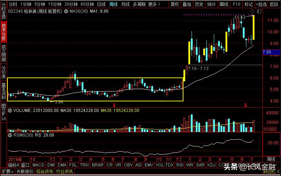Apply the VR indicator
Viewport: 281px width, 176px height.
tap(118, 165)
